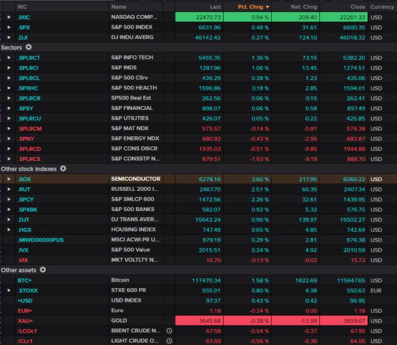
Task: Open the /LCOc1 ticker link
Action: coord(28,331)
